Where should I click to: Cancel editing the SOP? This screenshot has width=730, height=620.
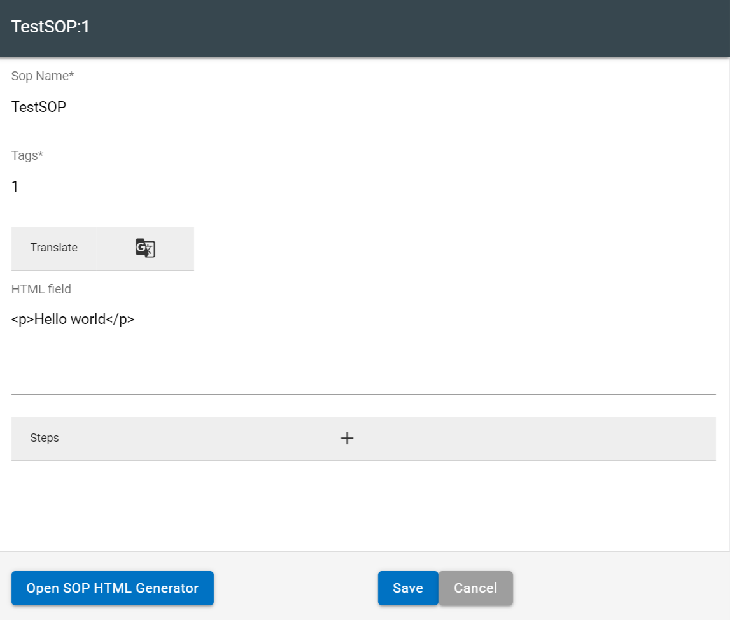tap(475, 588)
